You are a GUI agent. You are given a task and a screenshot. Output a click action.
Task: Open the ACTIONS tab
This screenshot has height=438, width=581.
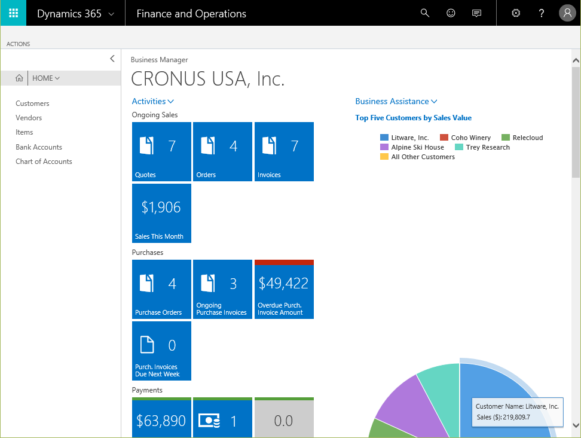click(18, 44)
